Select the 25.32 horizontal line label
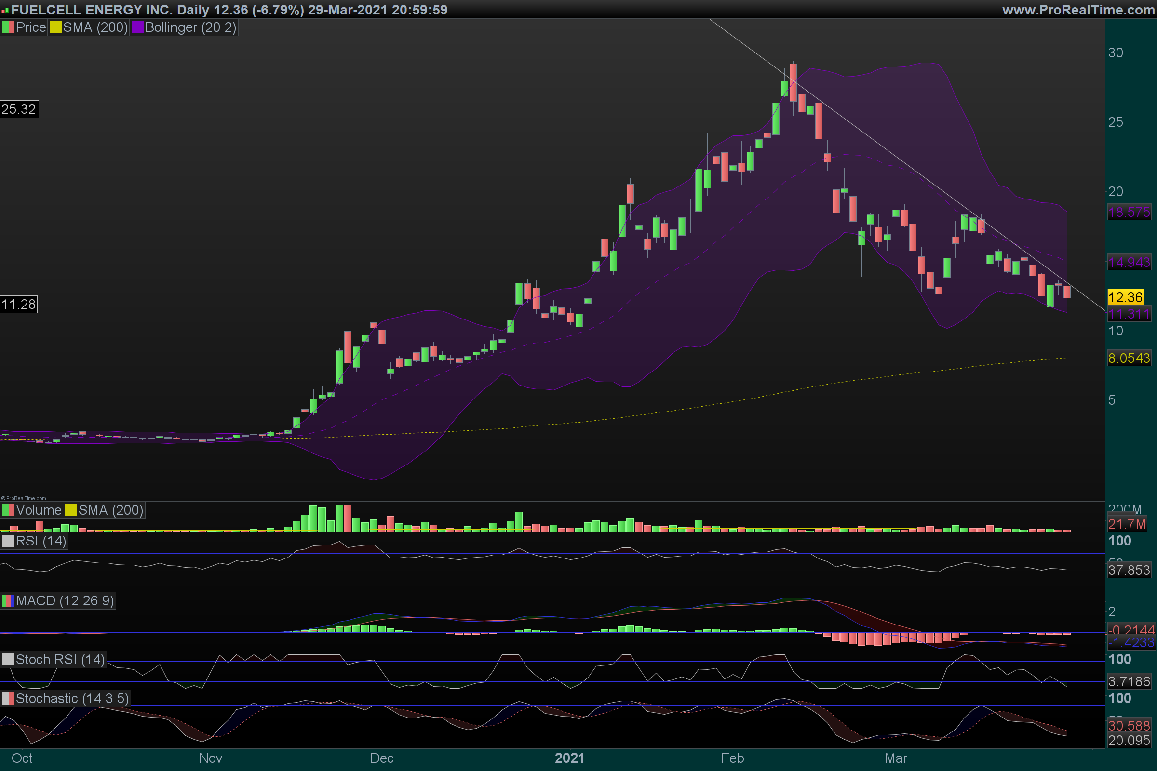1157x771 pixels. pyautogui.click(x=19, y=109)
